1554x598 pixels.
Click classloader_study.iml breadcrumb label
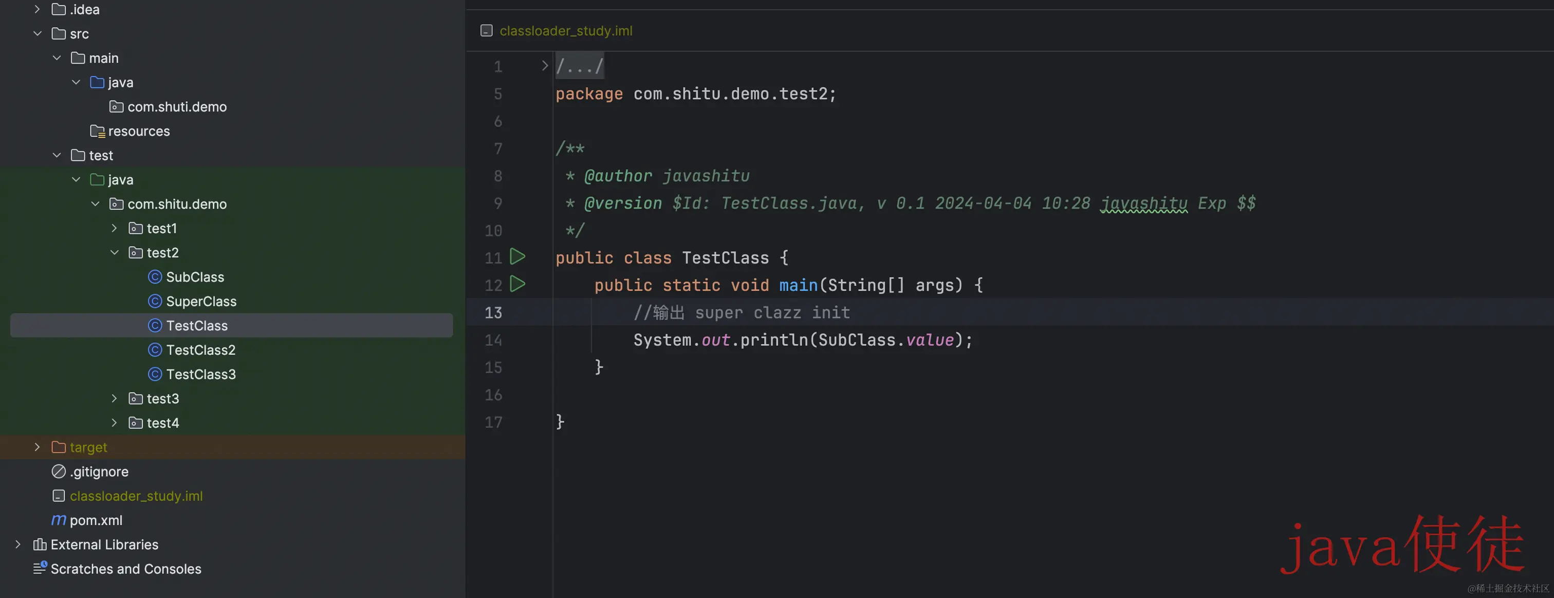click(x=566, y=31)
